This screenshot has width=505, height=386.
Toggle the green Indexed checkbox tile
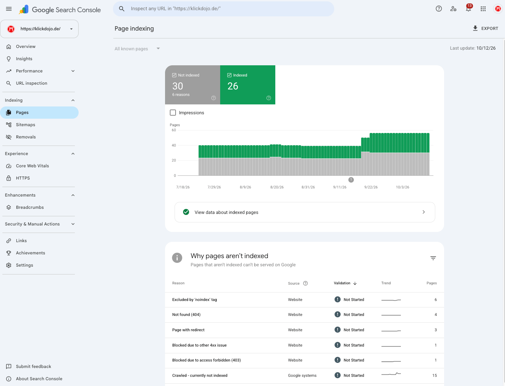click(248, 85)
